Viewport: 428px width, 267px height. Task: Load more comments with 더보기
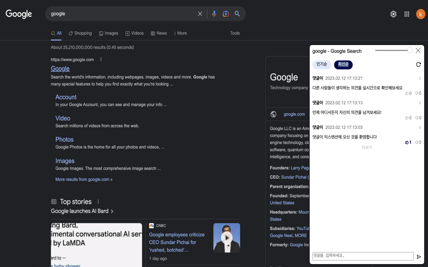(367, 147)
